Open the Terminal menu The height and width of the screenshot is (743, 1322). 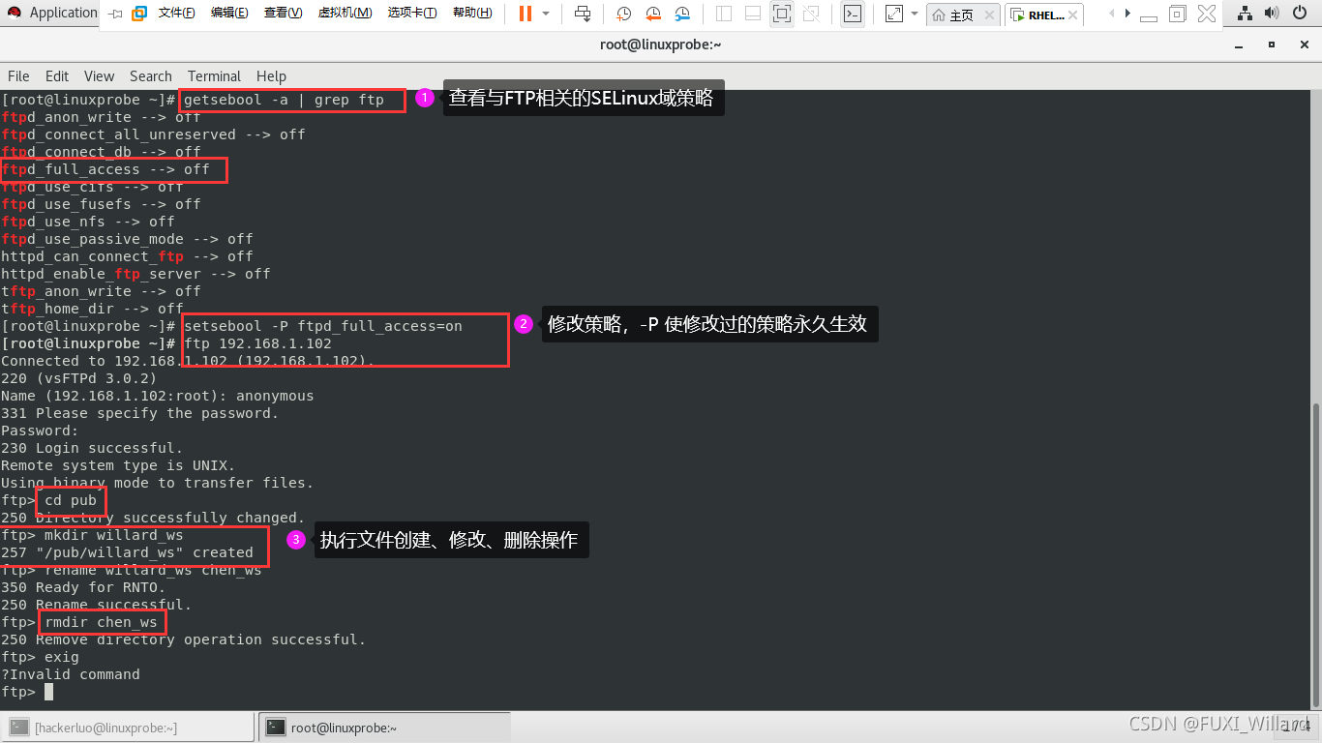click(214, 76)
